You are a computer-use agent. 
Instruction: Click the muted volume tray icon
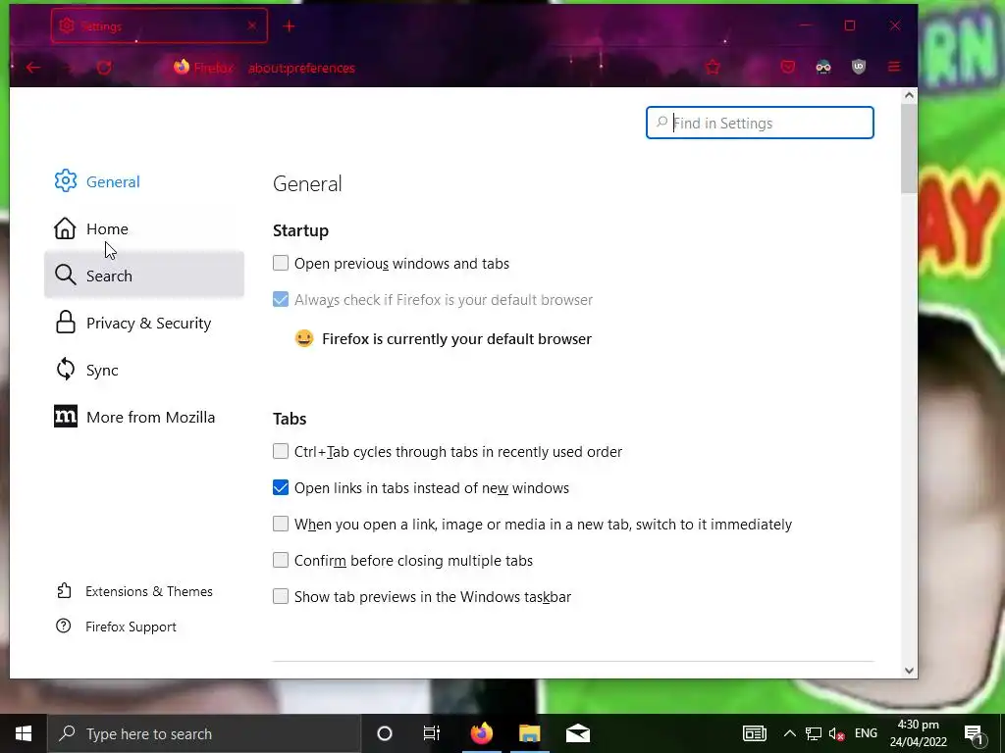point(836,733)
